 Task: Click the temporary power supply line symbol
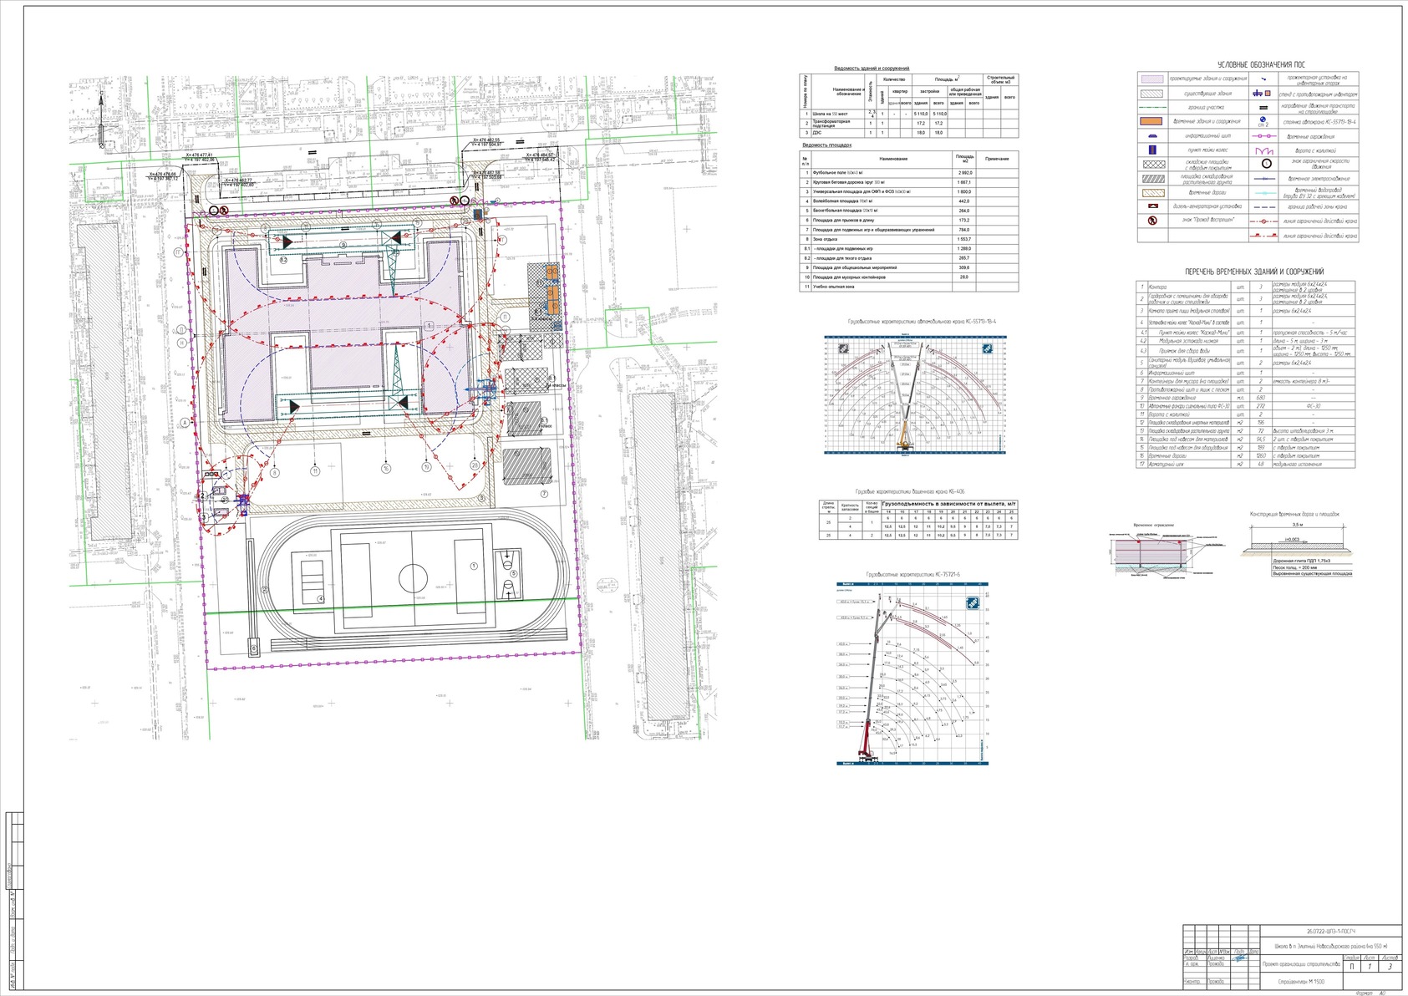coord(1263,178)
